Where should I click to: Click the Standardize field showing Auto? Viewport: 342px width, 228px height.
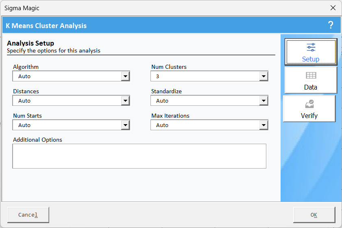pos(205,101)
